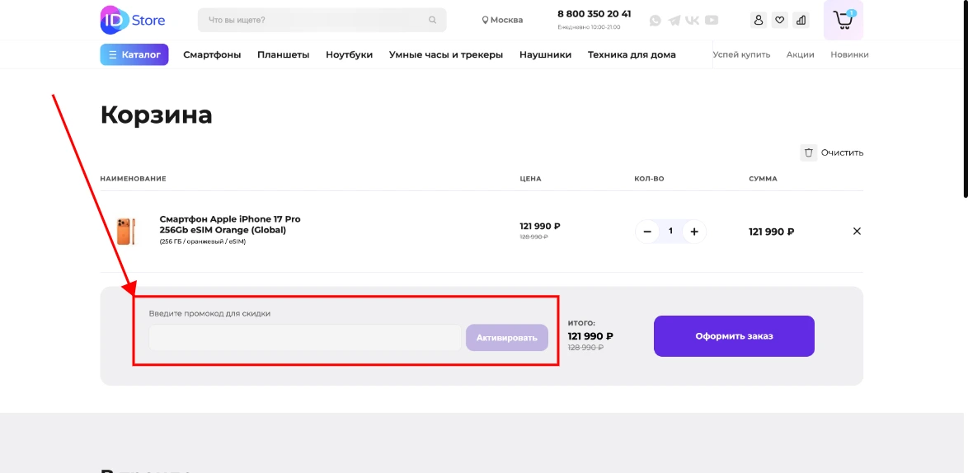The width and height of the screenshot is (968, 473).
Task: Open VK social icon in header
Action: 693,21
